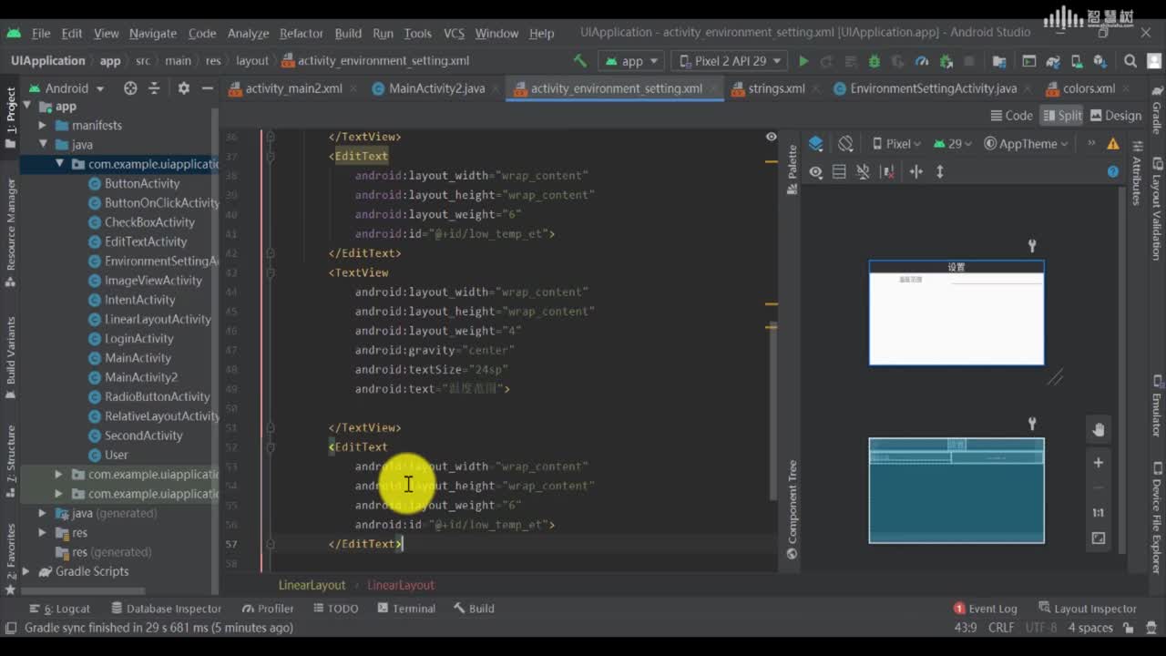
Task: Click the scroll-from-source target icon in Project panel
Action: [x=130, y=88]
